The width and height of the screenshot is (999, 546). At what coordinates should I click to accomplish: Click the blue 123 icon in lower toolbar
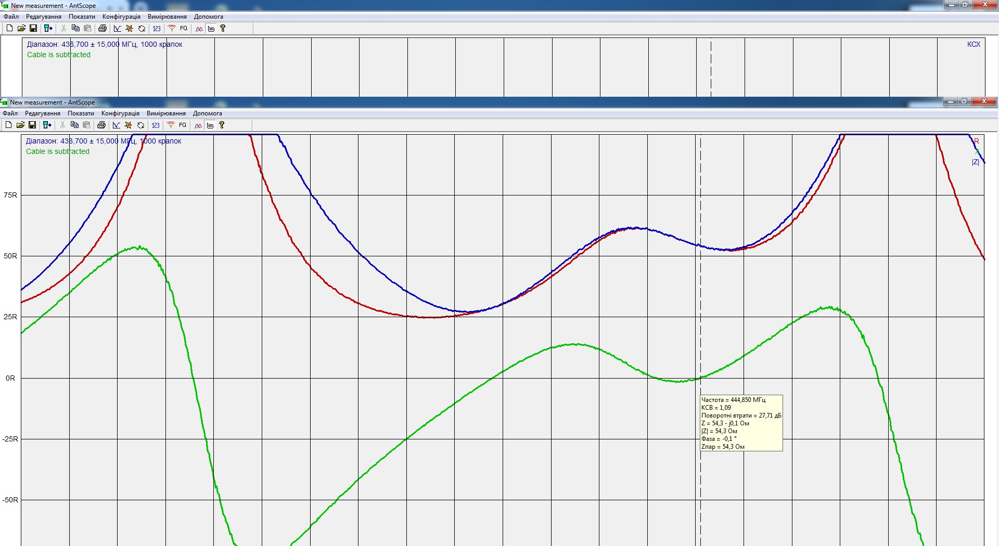tap(156, 125)
